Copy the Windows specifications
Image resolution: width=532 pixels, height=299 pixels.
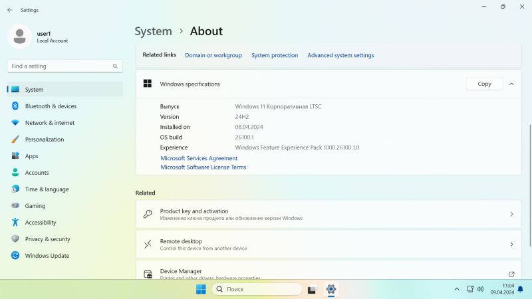pyautogui.click(x=484, y=84)
